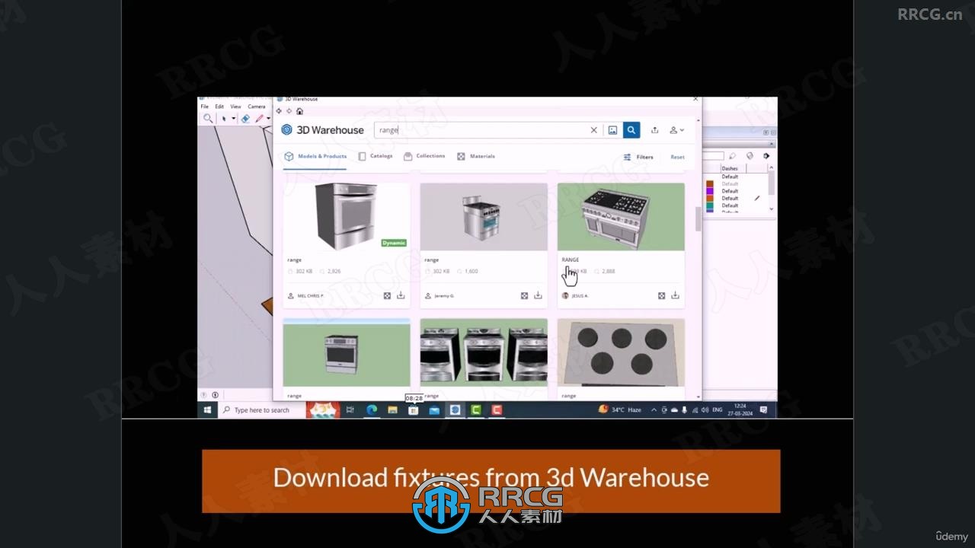Select the SketchUp Select arrow tool
Screen dimensions: 975x548
point(224,118)
